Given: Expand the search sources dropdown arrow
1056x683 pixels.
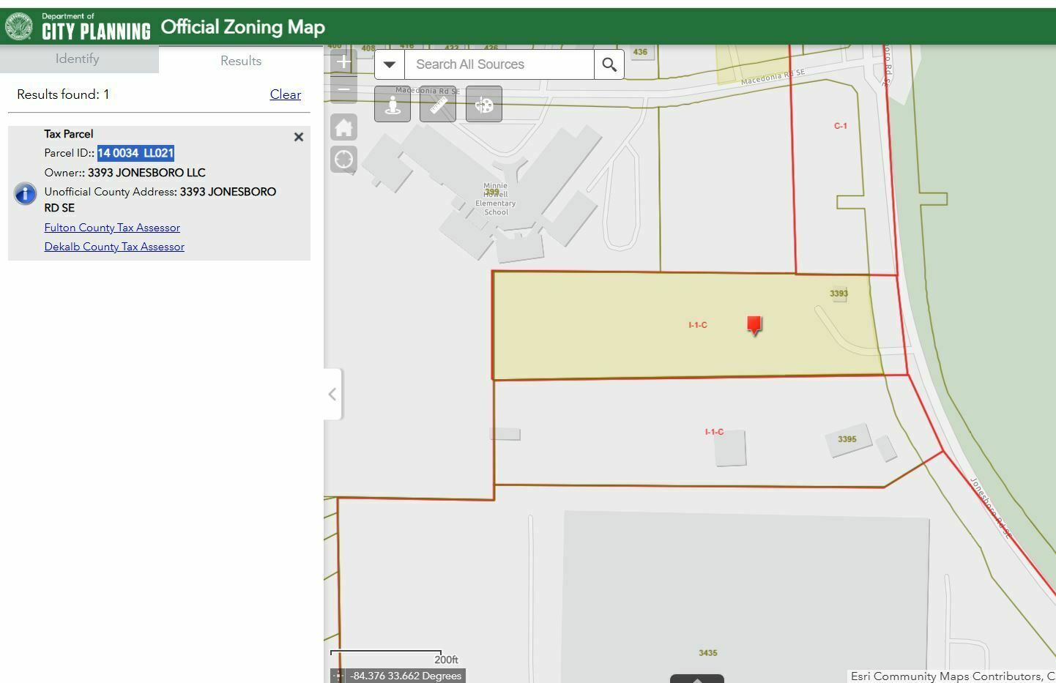Looking at the screenshot, I should [x=390, y=64].
